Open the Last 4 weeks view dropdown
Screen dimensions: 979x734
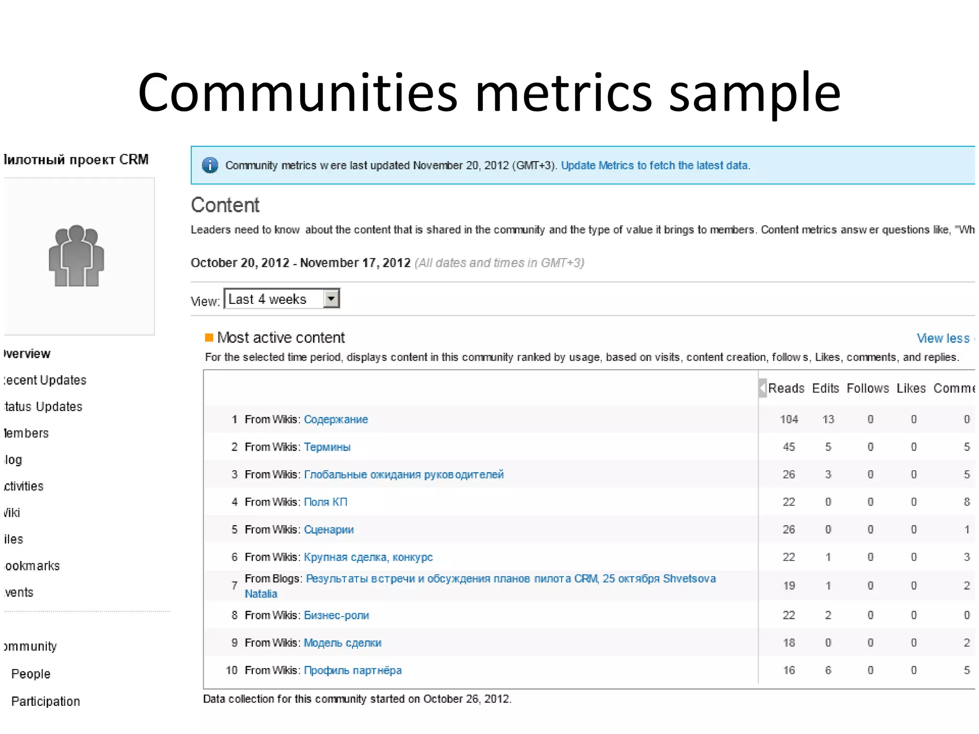coord(282,299)
